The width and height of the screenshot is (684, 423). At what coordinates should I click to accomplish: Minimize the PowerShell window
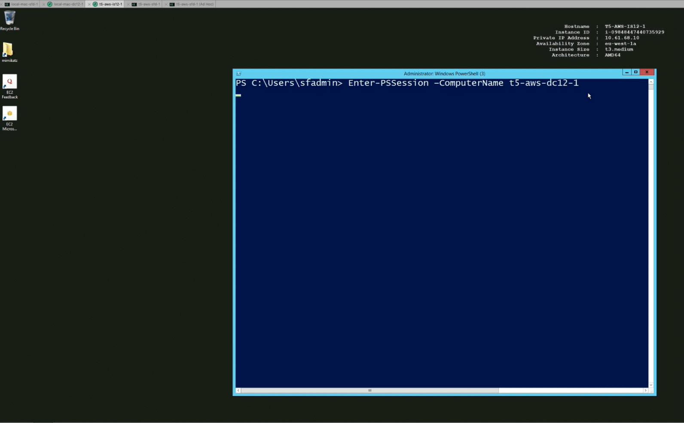(627, 72)
